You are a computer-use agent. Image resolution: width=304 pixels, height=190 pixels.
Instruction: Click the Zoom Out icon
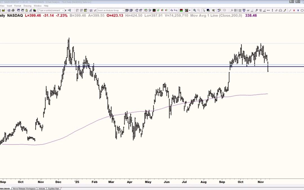[x=199, y=10]
